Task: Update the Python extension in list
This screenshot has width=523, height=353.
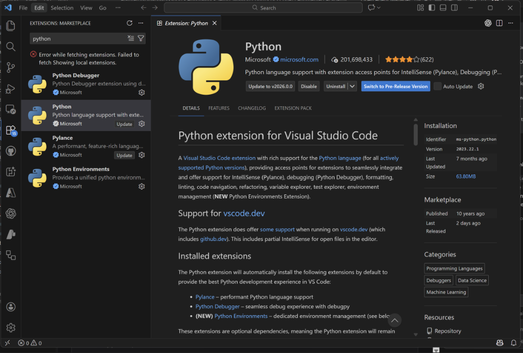Action: pos(125,124)
